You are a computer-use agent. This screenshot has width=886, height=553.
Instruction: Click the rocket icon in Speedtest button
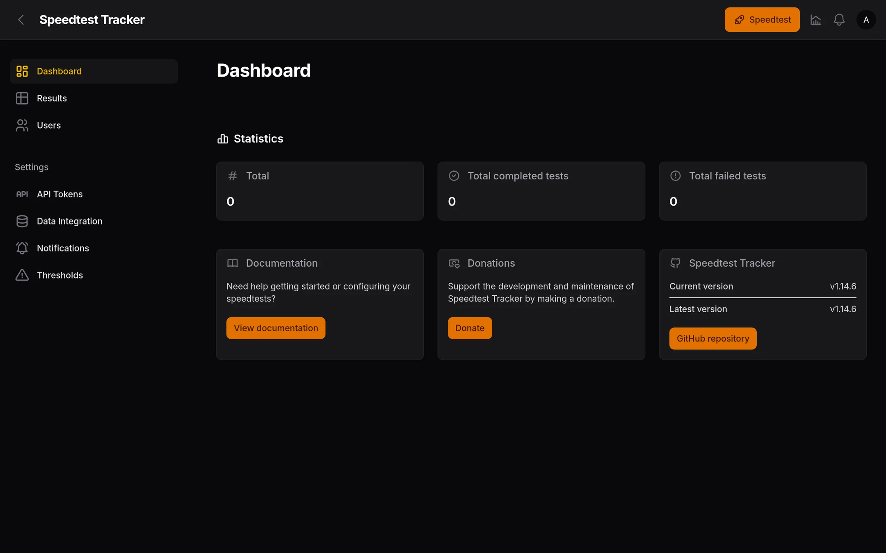point(739,20)
